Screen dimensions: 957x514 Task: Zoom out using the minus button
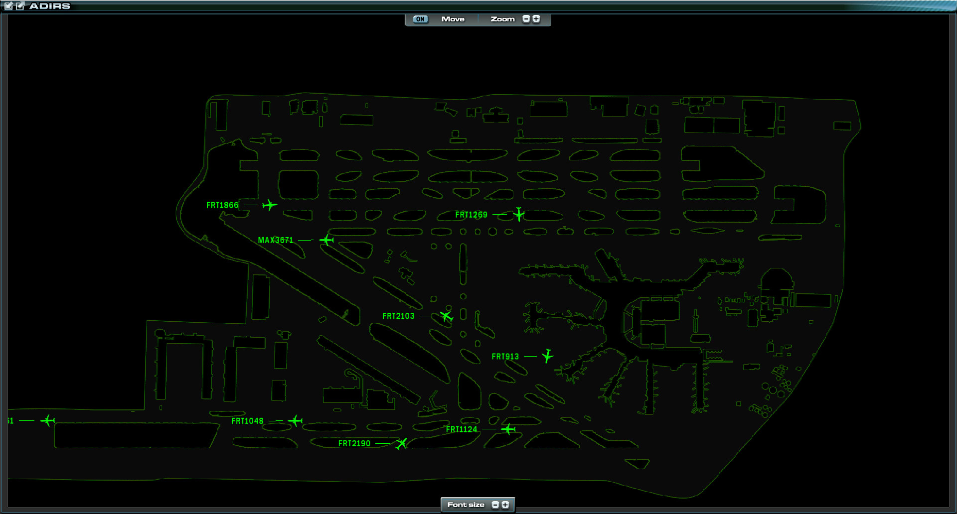click(526, 19)
